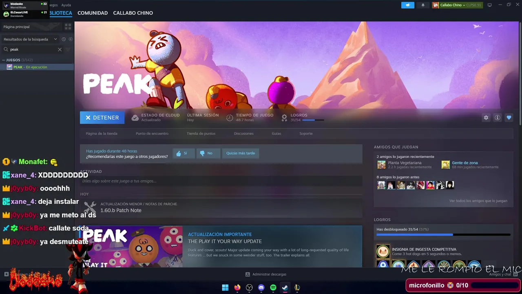Screen dimensions: 522x294
Task: Click the play time clock icon
Action: click(x=230, y=118)
